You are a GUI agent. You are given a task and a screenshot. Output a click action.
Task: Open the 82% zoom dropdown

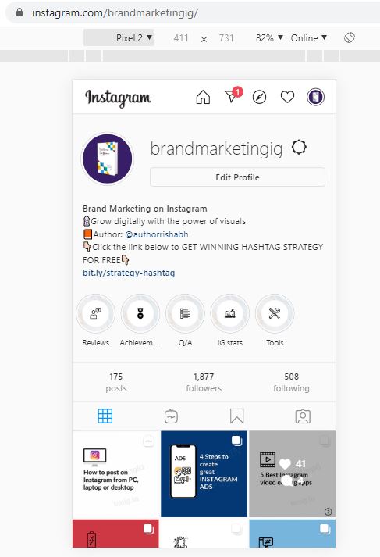(269, 38)
